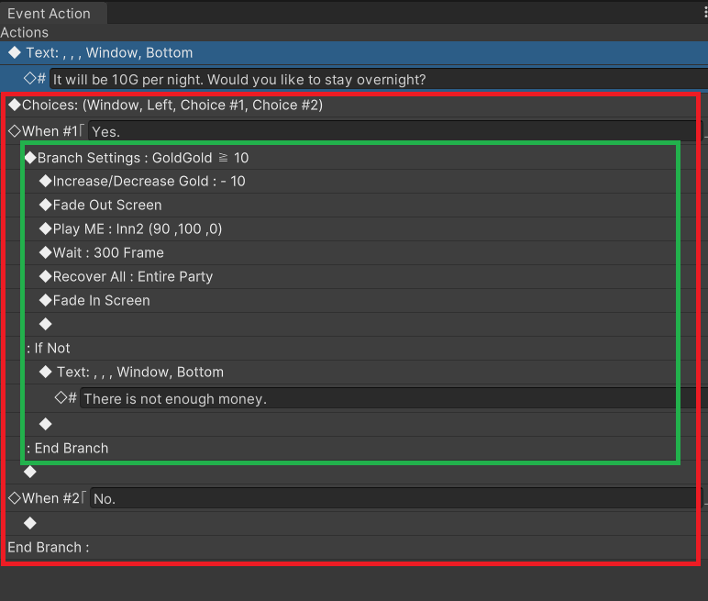Screen dimensions: 708x601
Task: Click the hollow diamond beside When #1
Action: click(x=15, y=131)
